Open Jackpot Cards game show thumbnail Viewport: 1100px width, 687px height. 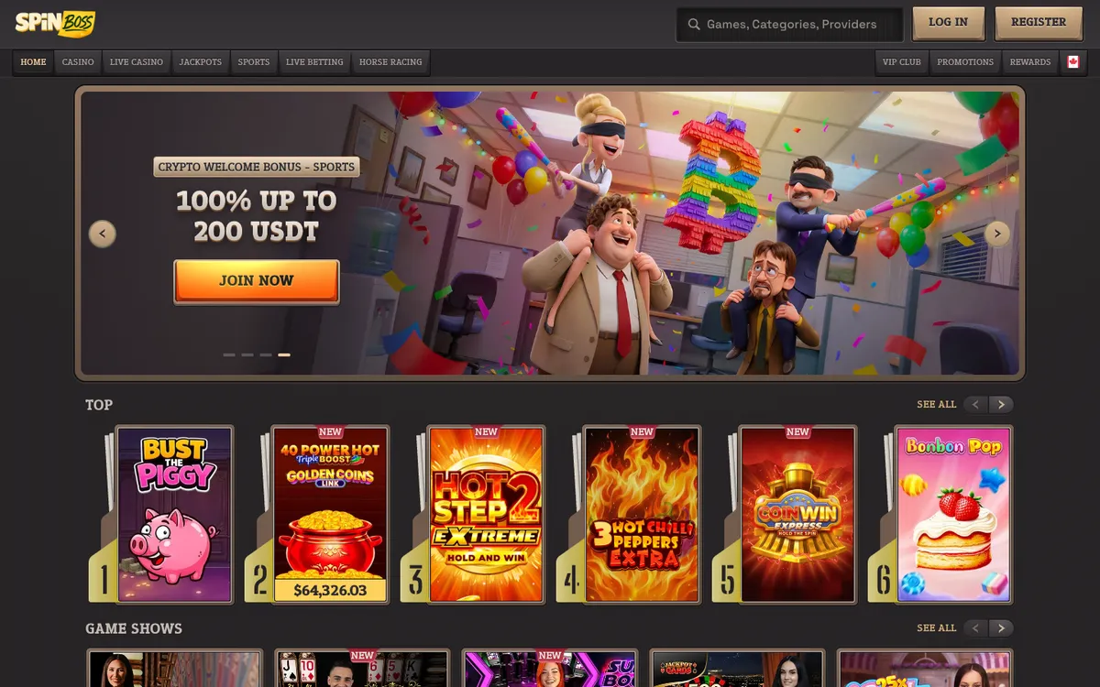[738, 668]
